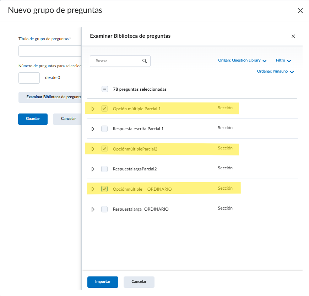Click the Buscar search field
The width and height of the screenshot is (309, 296).
click(x=117, y=61)
